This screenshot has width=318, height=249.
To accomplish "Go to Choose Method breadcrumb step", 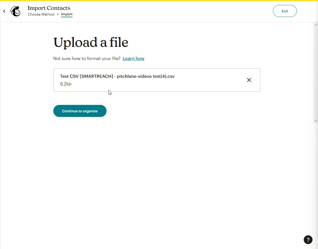I will (41, 14).
